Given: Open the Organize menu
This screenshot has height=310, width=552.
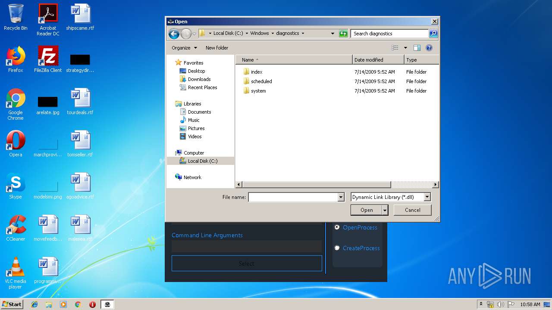Looking at the screenshot, I should tap(184, 48).
